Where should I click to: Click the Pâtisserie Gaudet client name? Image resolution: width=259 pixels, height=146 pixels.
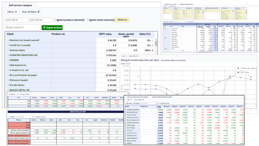point(18,80)
